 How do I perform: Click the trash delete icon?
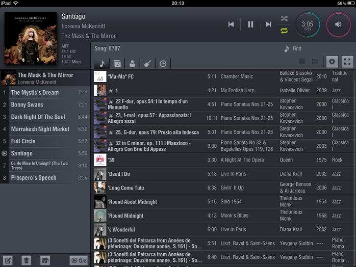pyautogui.click(x=27, y=260)
